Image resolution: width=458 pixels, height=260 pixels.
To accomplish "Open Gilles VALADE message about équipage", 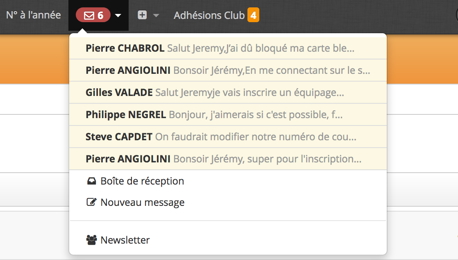I will pyautogui.click(x=228, y=92).
